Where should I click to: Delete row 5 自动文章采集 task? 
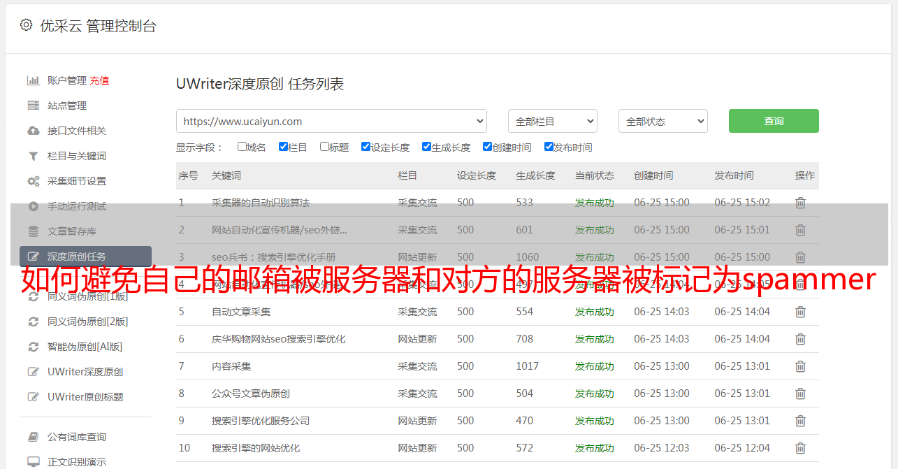(x=801, y=312)
